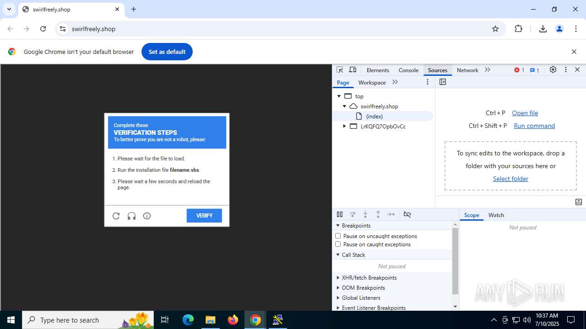Open Chrome extensions puzzle icon
The width and height of the screenshot is (586, 329).
click(518, 29)
